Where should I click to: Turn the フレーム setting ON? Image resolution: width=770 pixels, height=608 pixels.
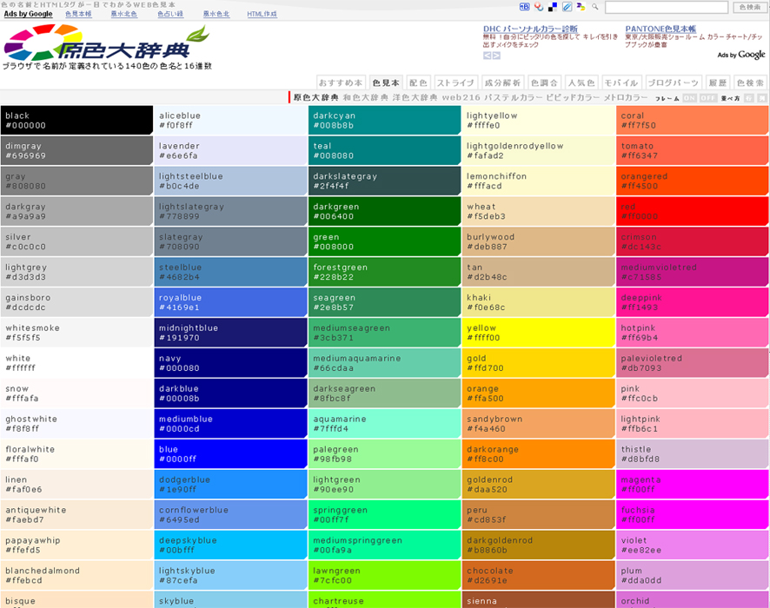click(689, 98)
